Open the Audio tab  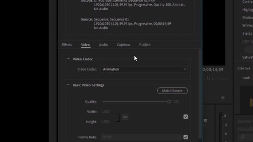point(104,45)
